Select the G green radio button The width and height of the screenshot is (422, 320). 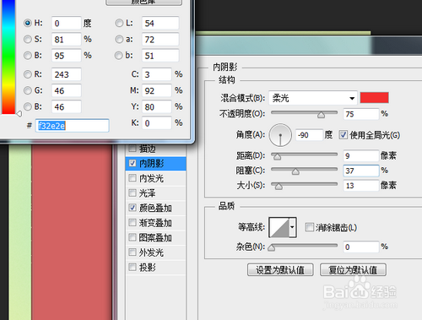pyautogui.click(x=28, y=90)
